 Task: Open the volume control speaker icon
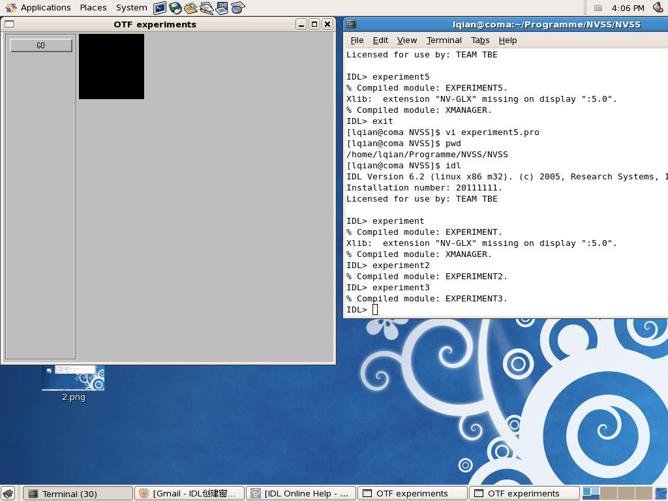658,8
